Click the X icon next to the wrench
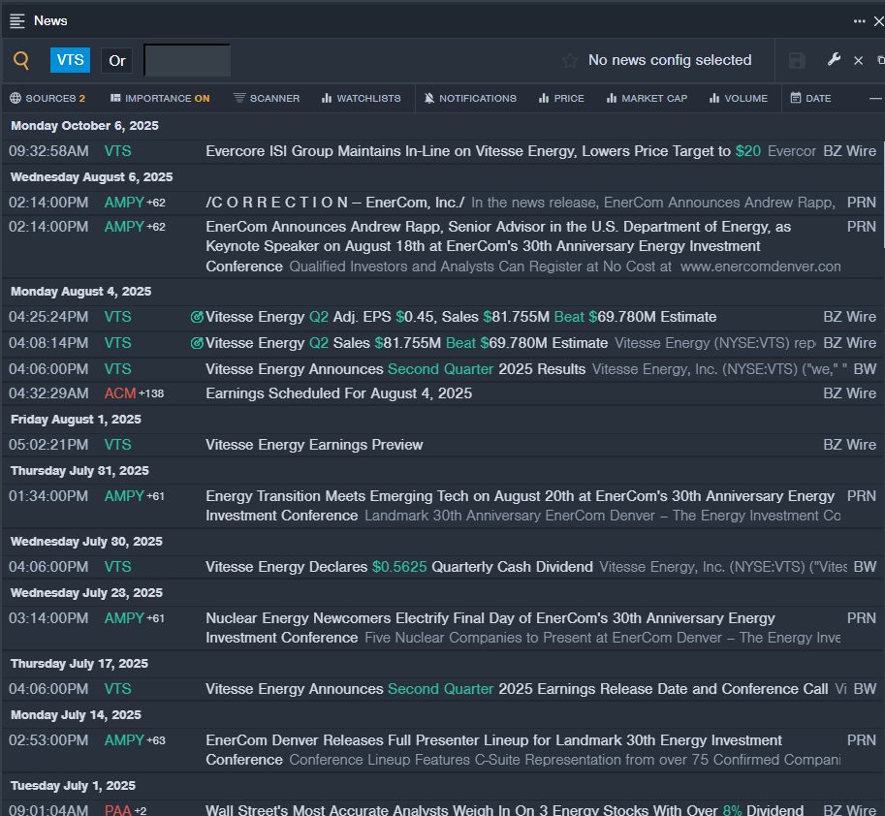Image resolution: width=885 pixels, height=816 pixels. pos(858,60)
